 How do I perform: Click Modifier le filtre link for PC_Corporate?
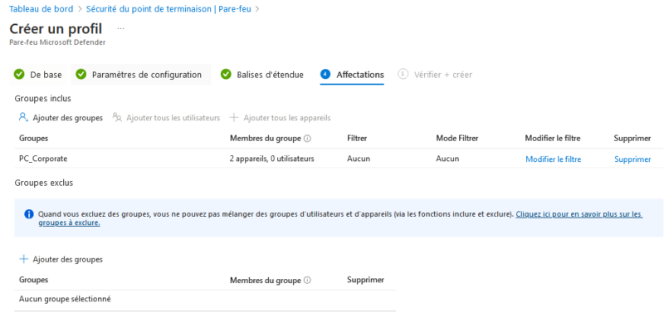click(554, 159)
